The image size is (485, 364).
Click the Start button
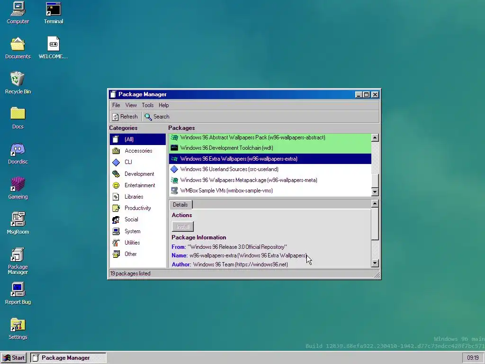[14, 358]
